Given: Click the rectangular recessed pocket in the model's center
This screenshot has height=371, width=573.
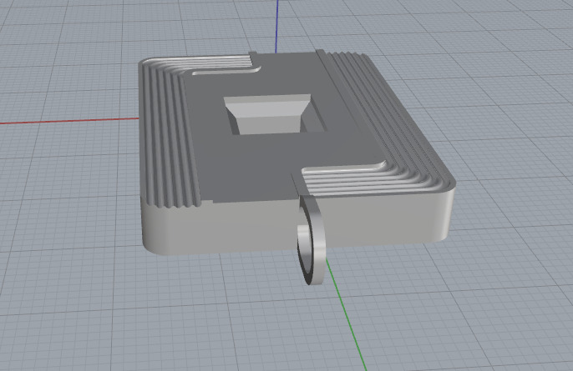Looking at the screenshot, I should [x=273, y=114].
